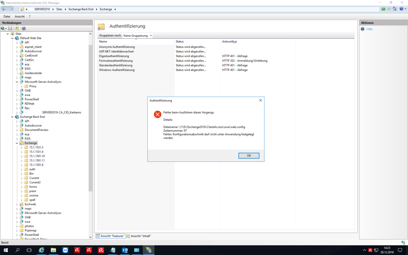This screenshot has width=408, height=255.
Task: Collapse the Exchange Back End node
Action: [x=12, y=117]
